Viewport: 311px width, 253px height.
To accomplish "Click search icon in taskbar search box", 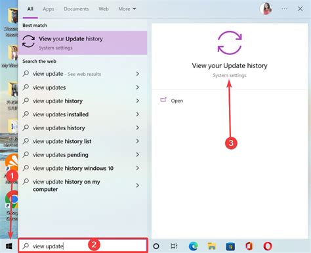I will [x=26, y=246].
